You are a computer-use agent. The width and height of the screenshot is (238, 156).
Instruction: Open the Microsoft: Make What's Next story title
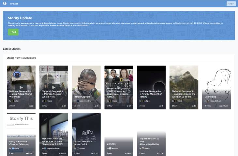pos(53,94)
